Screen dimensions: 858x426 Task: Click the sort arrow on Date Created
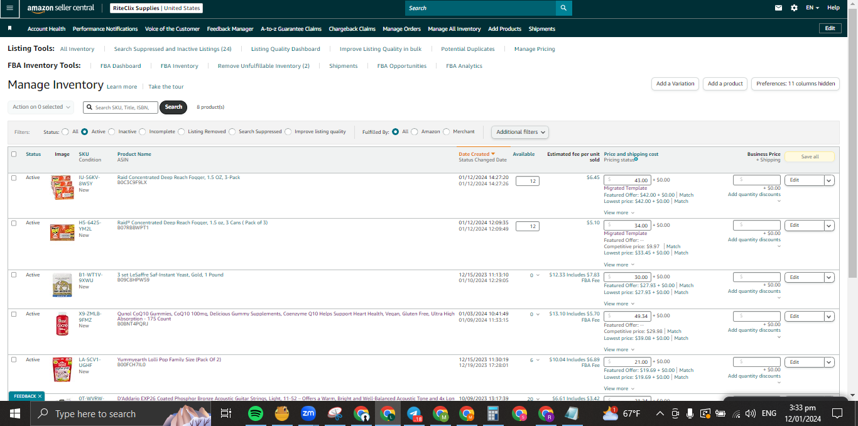[x=493, y=154]
